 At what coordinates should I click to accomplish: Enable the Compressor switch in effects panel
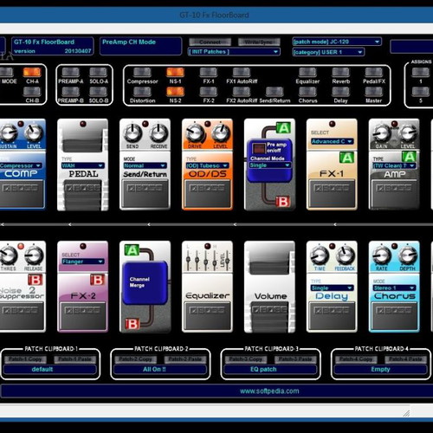(x=142, y=72)
